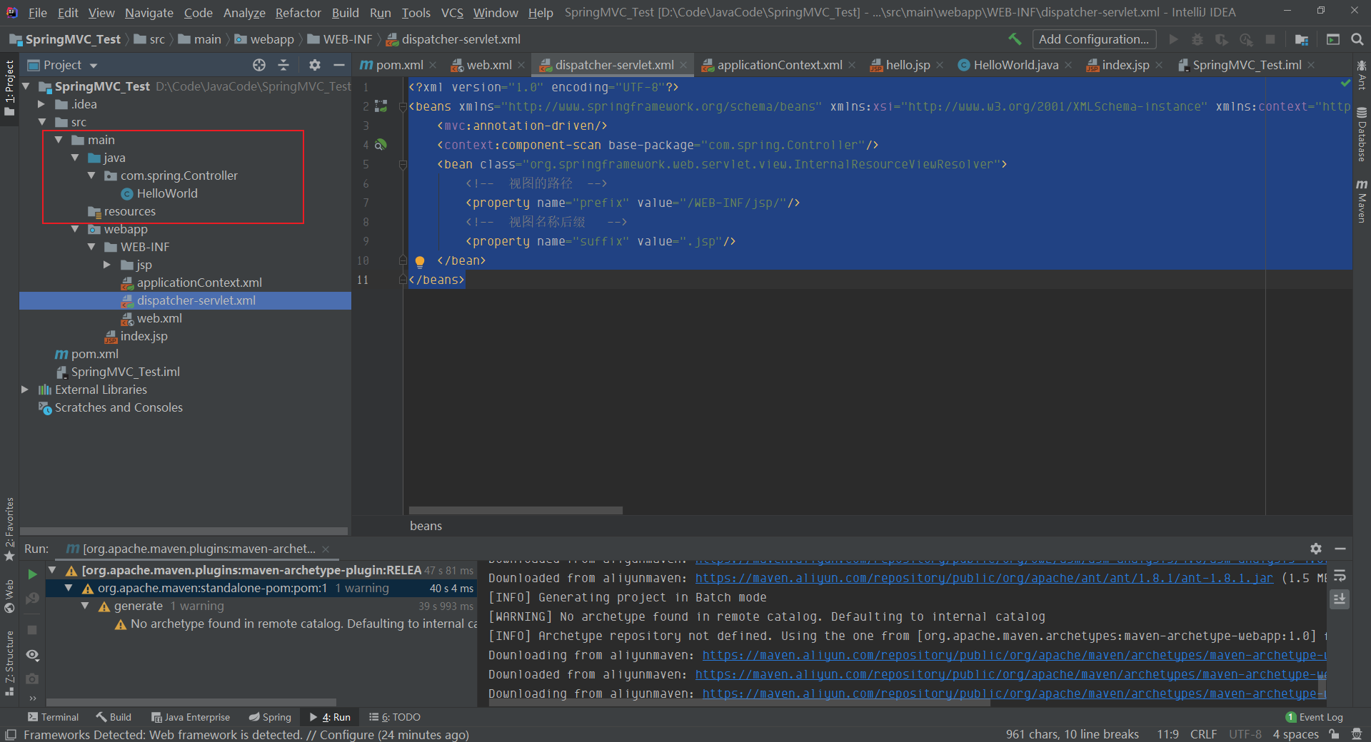
Task: Expand the jsp folder
Action: pyautogui.click(x=107, y=265)
